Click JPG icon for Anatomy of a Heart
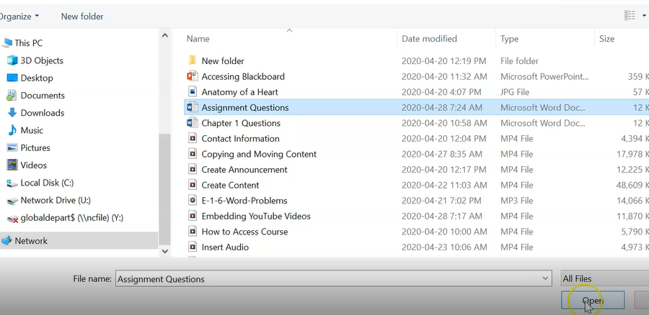The width and height of the screenshot is (649, 315). pyautogui.click(x=192, y=91)
